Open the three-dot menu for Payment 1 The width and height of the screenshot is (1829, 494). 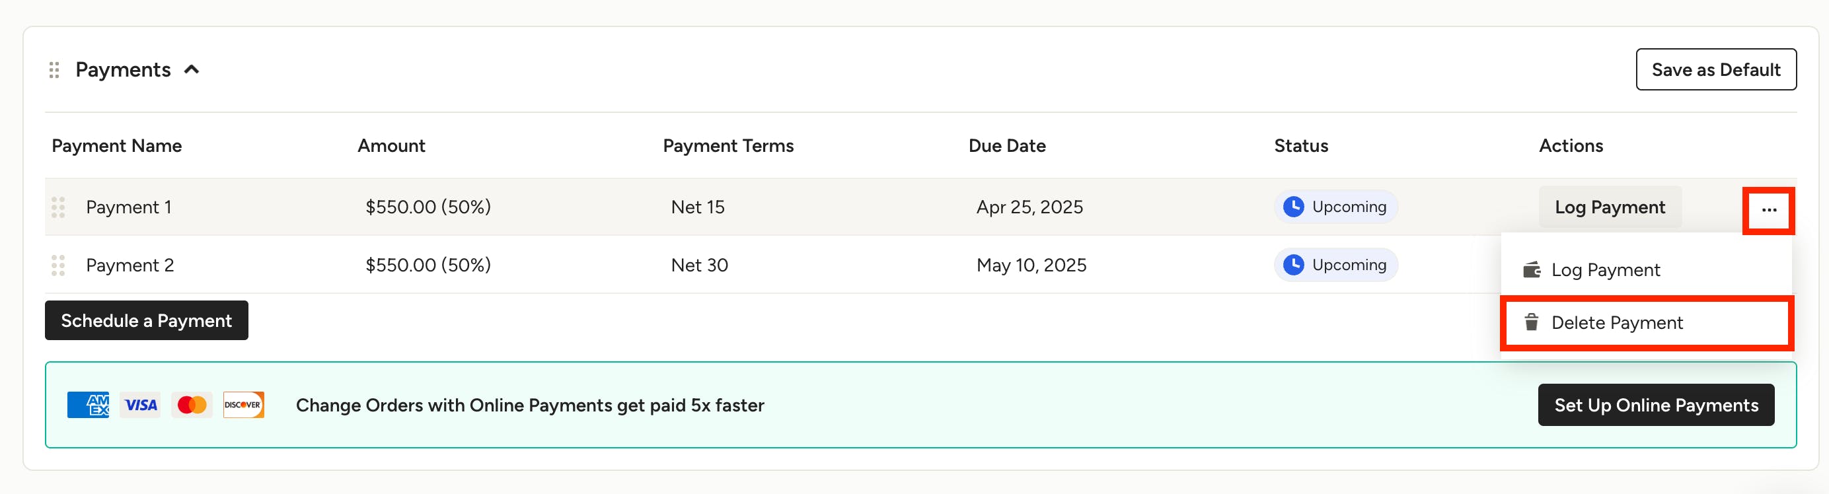pos(1768,210)
